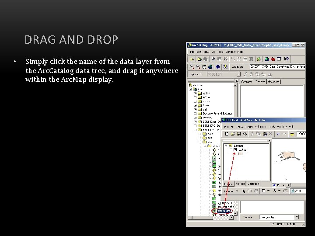Click Print icon in ArcMap toolbar
Screen dimensions: 315x236
tap(245, 134)
